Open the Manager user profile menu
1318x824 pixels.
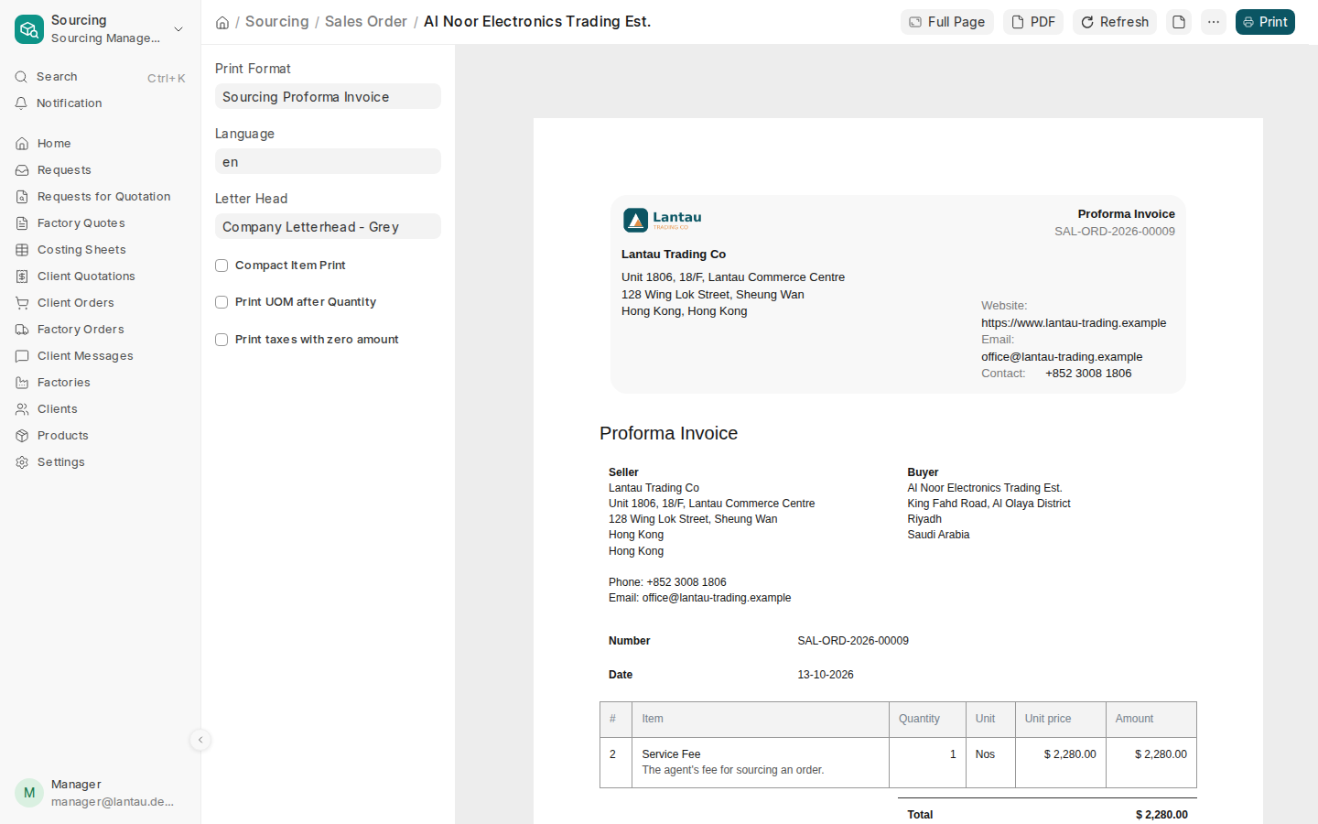point(101,793)
